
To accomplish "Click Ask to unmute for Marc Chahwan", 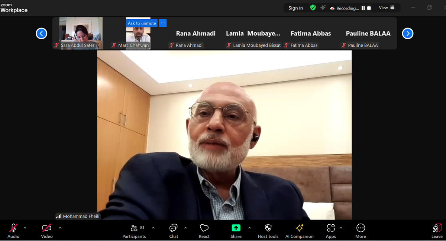I will click(x=142, y=23).
